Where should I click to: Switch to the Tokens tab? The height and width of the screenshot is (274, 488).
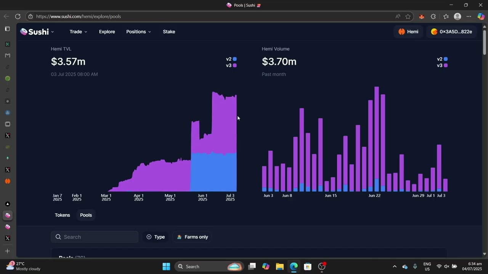(x=63, y=215)
